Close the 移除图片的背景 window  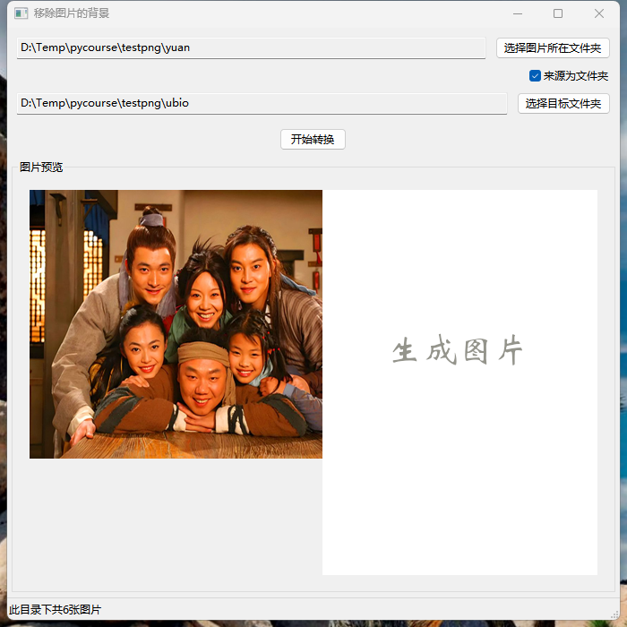point(599,13)
